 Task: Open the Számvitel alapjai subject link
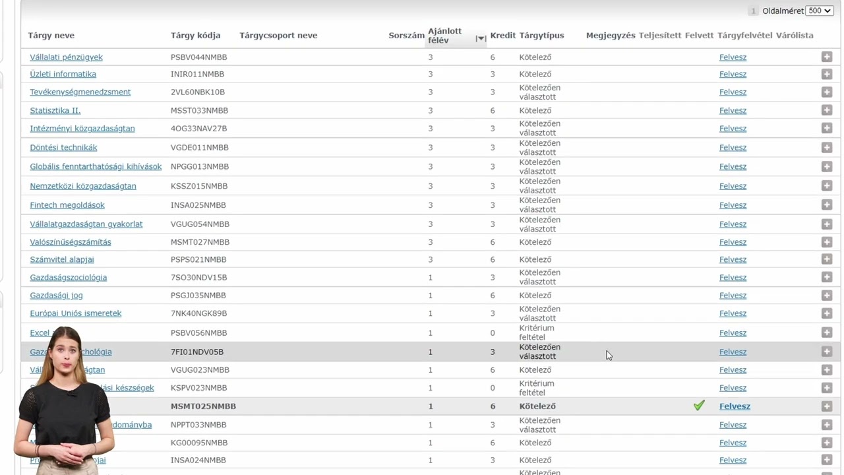[62, 259]
